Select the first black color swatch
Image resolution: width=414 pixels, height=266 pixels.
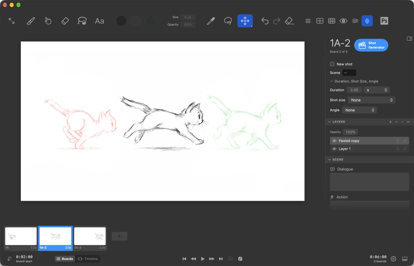point(121,21)
